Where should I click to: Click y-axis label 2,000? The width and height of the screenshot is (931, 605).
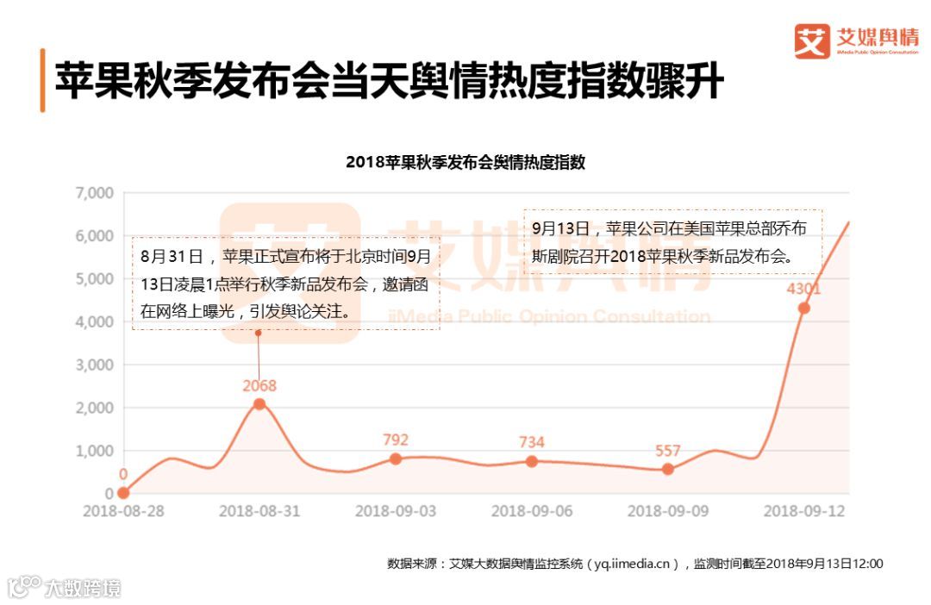coord(95,408)
